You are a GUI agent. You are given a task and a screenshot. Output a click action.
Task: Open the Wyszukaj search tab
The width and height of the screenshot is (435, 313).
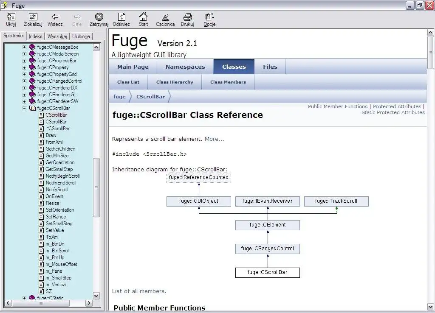point(57,36)
